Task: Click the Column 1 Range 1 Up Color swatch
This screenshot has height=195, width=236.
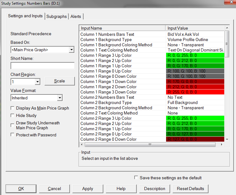Action: (x=195, y=66)
